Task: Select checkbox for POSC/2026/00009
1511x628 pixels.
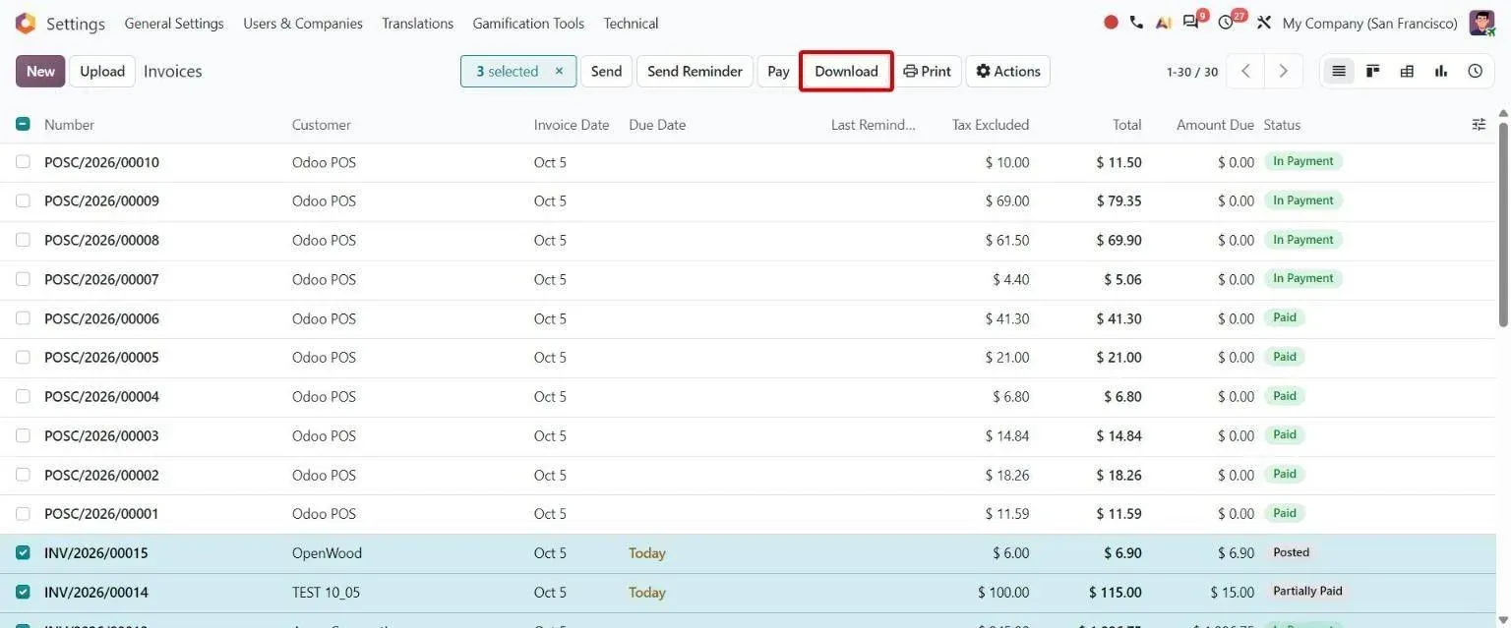Action: click(x=23, y=200)
